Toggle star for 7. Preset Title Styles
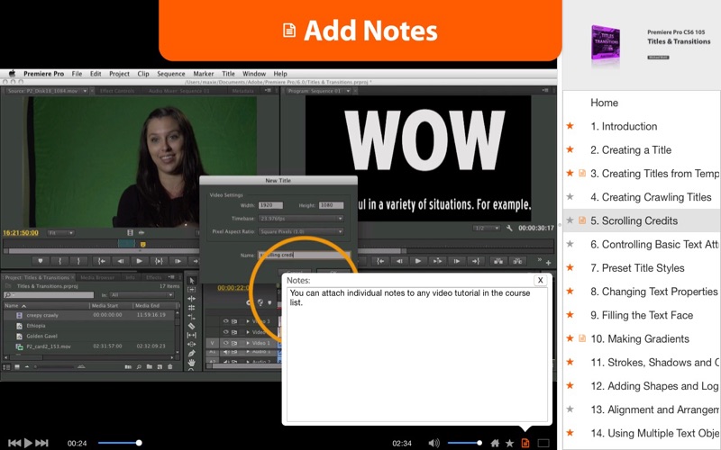 point(570,267)
